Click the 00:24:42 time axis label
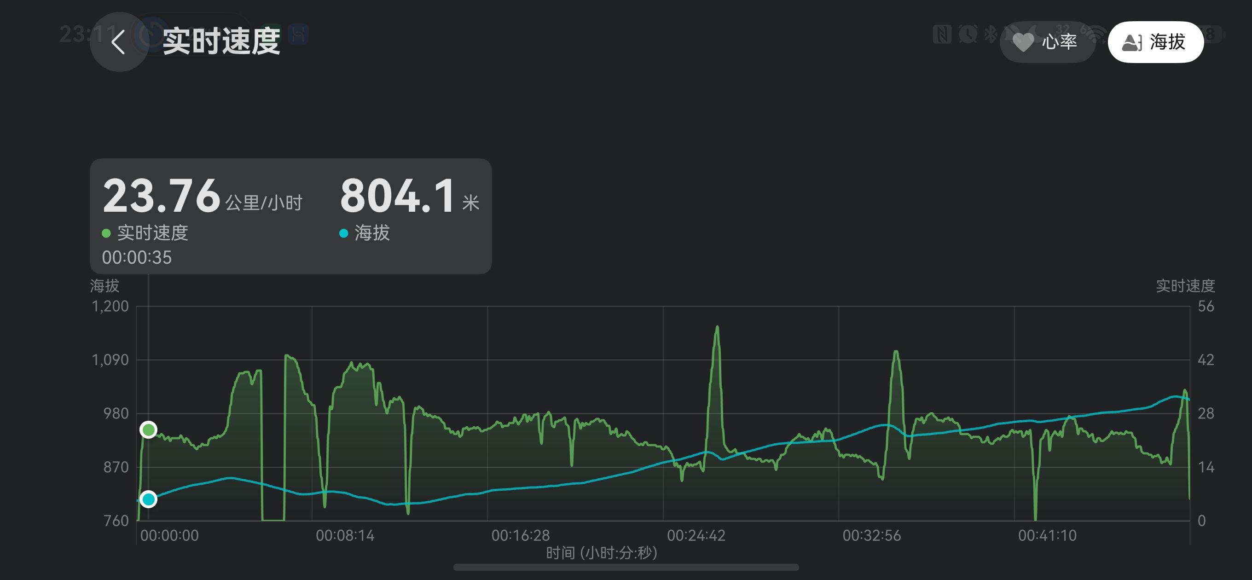1252x580 pixels. coord(696,536)
